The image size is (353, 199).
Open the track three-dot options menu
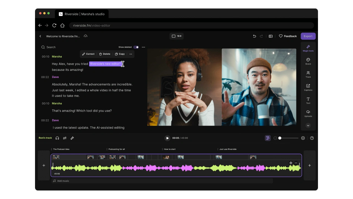[296, 163]
